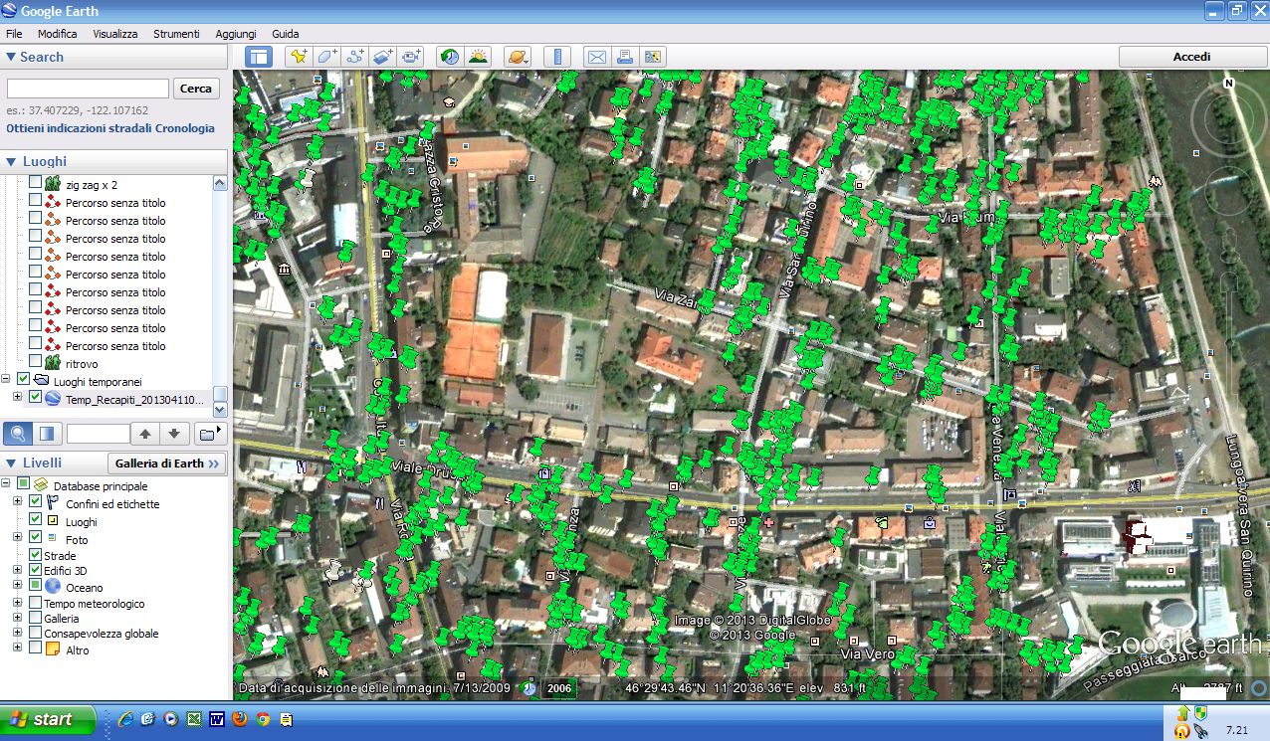This screenshot has height=741, width=1270.
Task: Expand the Temp_Recapiti tree item
Action: point(17,397)
